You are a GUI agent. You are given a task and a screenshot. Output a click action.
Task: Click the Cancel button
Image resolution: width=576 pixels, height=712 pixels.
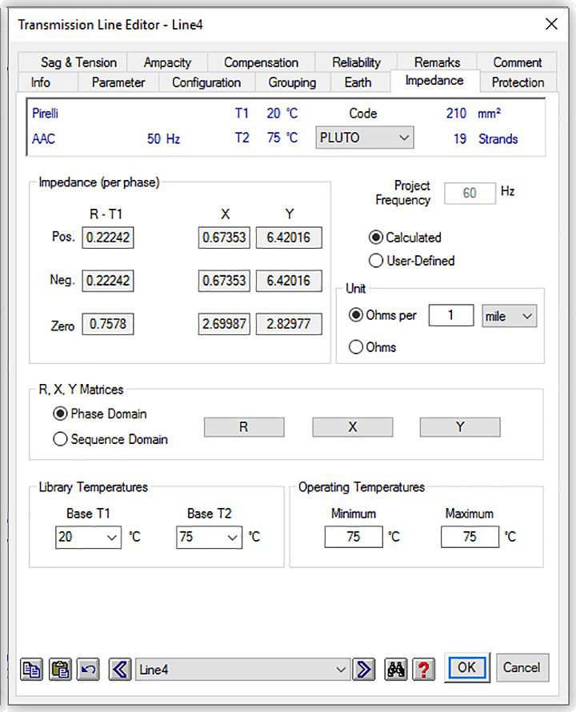(x=522, y=667)
